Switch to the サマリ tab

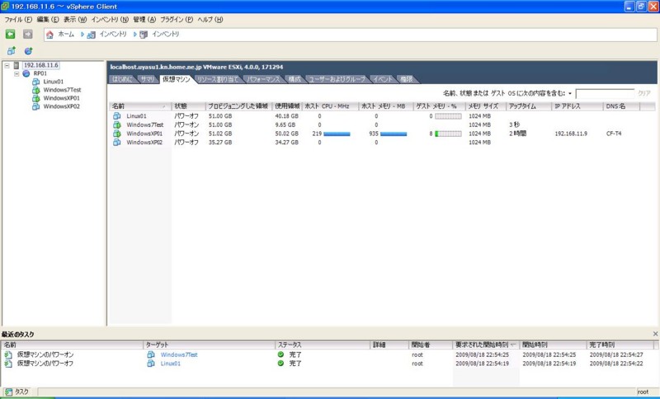click(x=148, y=79)
